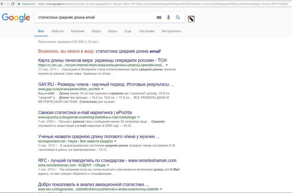Image resolution: width=292 pixels, height=193 pixels.
Task: Open the on-screen keyboard icon
Action: pyautogui.click(x=159, y=18)
